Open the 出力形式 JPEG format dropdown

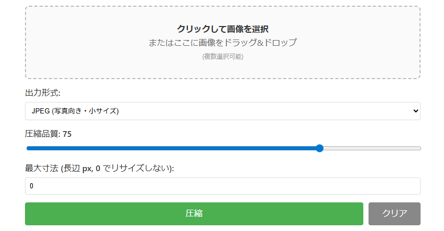[222, 111]
